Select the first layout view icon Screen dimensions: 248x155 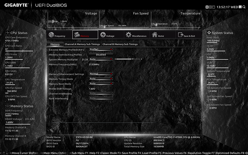click(207, 7)
